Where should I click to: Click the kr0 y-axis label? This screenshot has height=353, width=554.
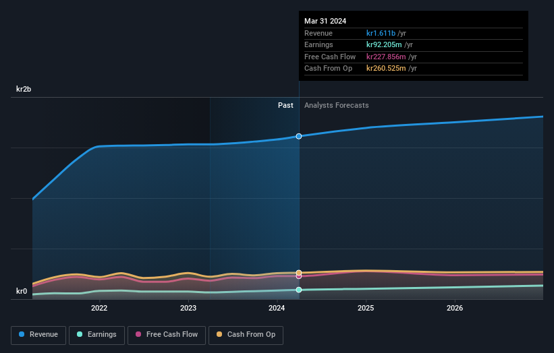click(22, 291)
